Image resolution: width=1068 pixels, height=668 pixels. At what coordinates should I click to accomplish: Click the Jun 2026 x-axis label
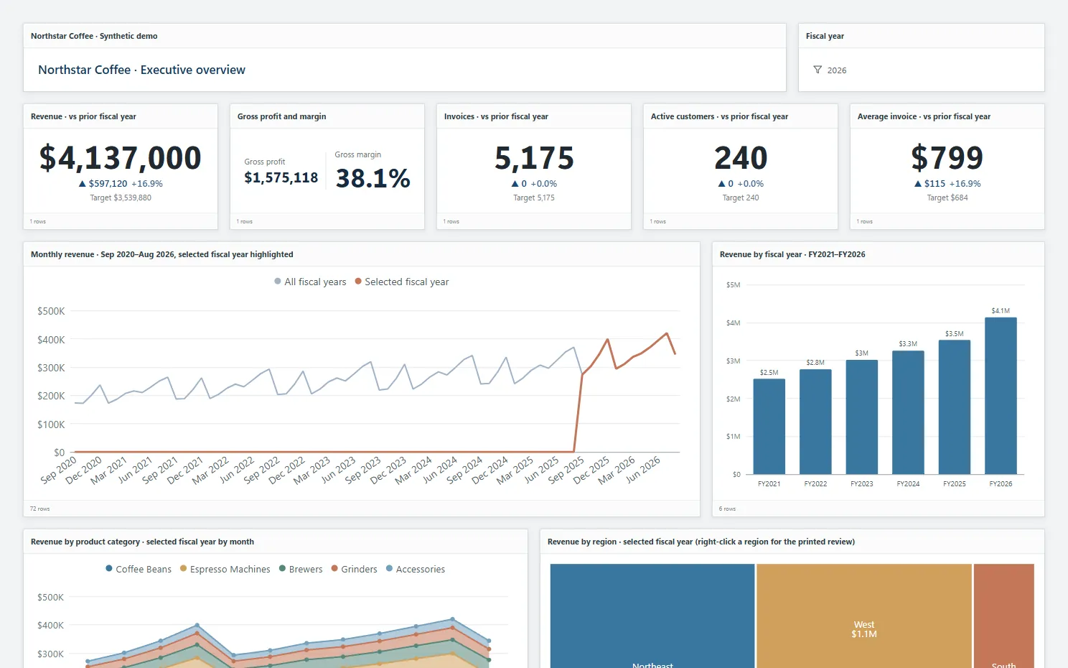click(643, 469)
